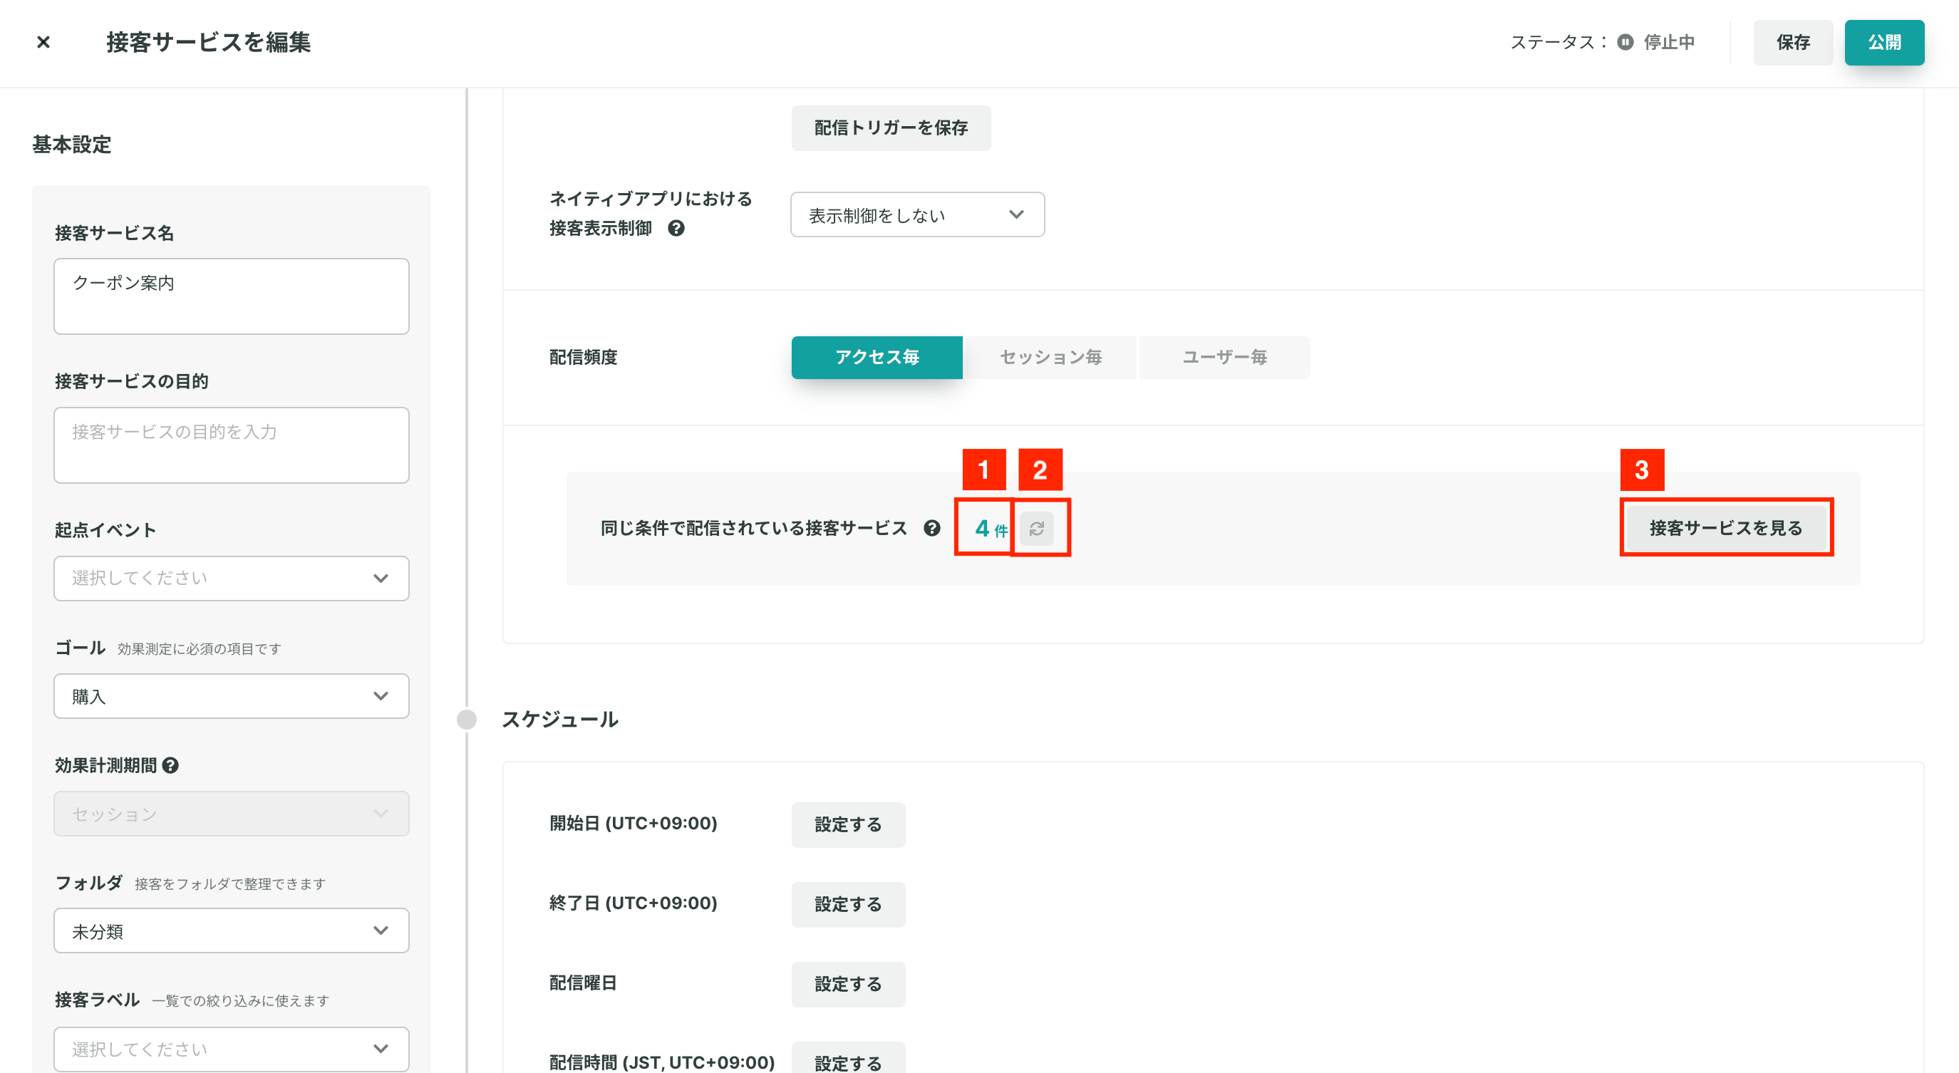
Task: Click 設定する for 開始日
Action: click(x=848, y=824)
